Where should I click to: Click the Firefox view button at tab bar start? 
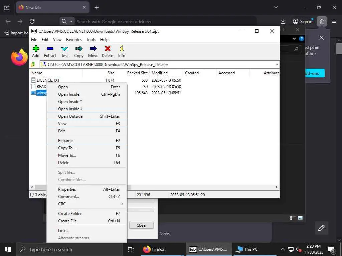point(7,7)
